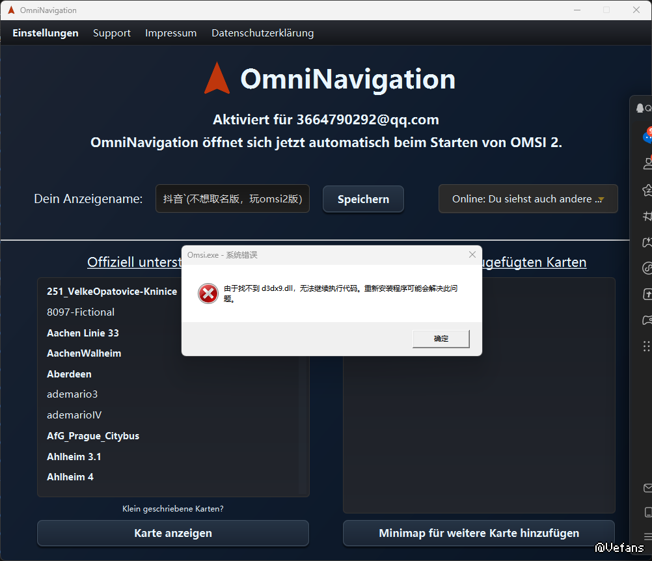Click the QQ penguin logo at sidebar top

[640, 108]
